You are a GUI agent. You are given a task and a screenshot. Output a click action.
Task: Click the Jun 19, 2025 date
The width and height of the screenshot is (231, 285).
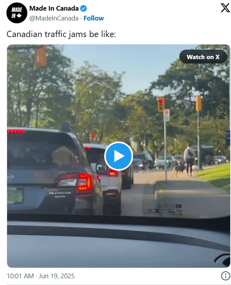(56, 276)
